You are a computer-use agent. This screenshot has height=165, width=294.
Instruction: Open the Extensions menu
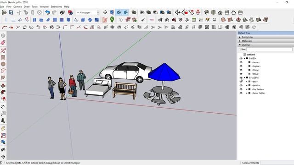pos(56,6)
